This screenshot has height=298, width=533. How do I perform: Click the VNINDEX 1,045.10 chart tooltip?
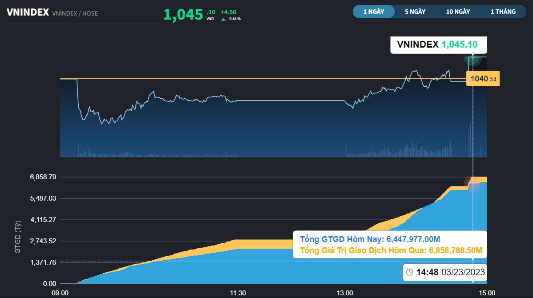click(x=439, y=45)
